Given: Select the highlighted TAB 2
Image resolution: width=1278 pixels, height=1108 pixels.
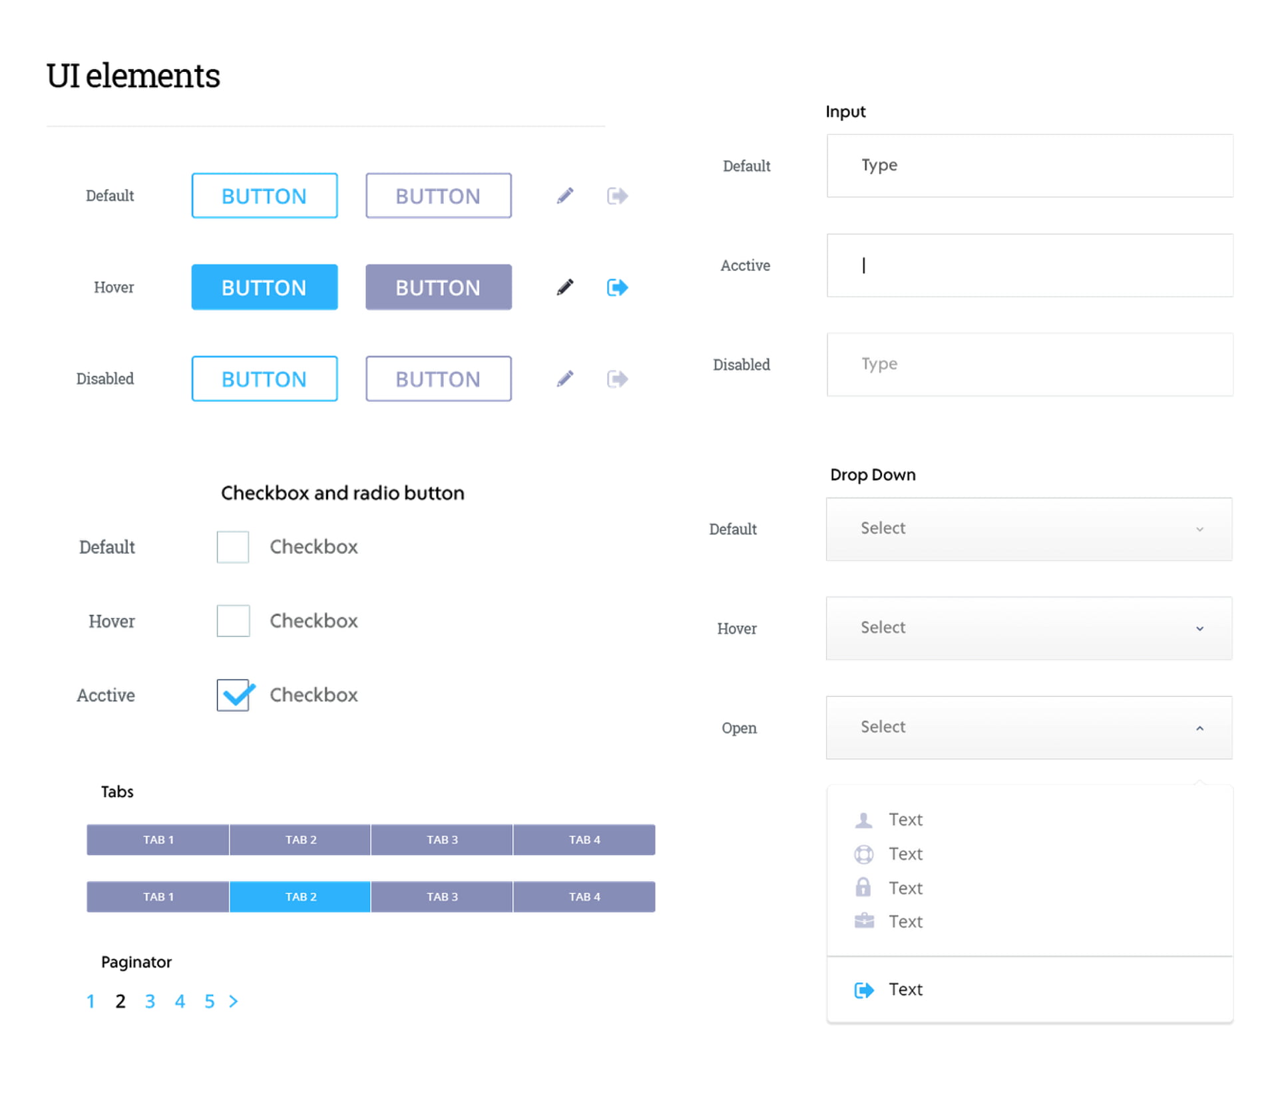Looking at the screenshot, I should coord(300,896).
